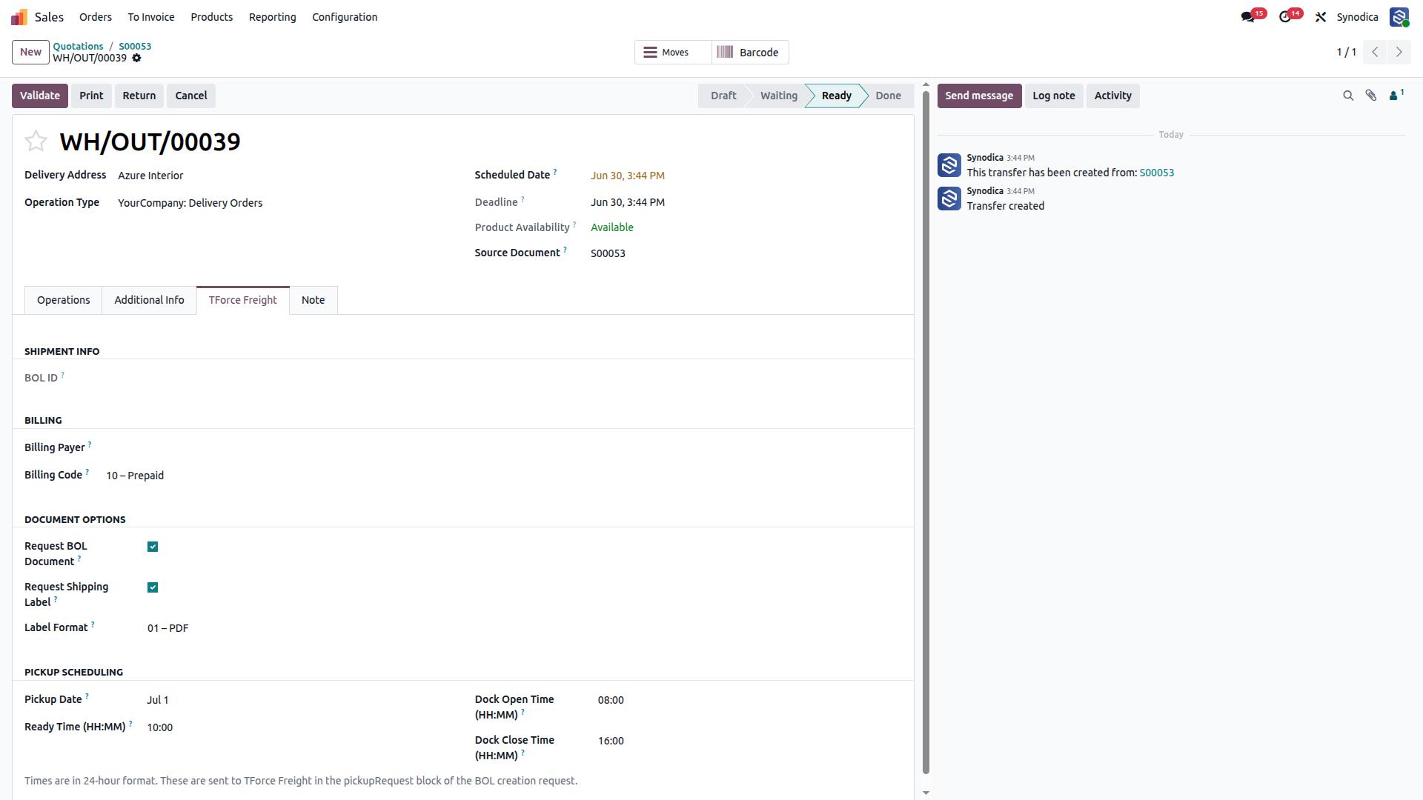The width and height of the screenshot is (1423, 800).
Task: Switch to Note tab
Action: point(313,300)
